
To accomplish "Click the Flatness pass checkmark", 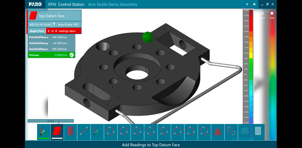I will coord(72,55).
